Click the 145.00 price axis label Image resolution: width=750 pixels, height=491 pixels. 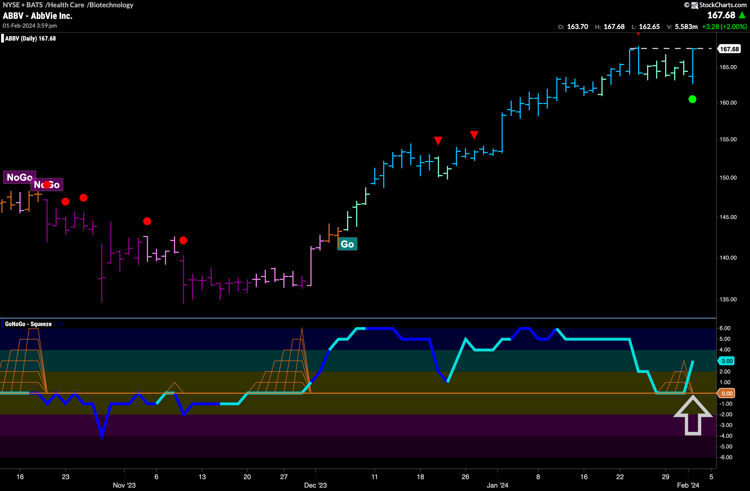pyautogui.click(x=728, y=217)
